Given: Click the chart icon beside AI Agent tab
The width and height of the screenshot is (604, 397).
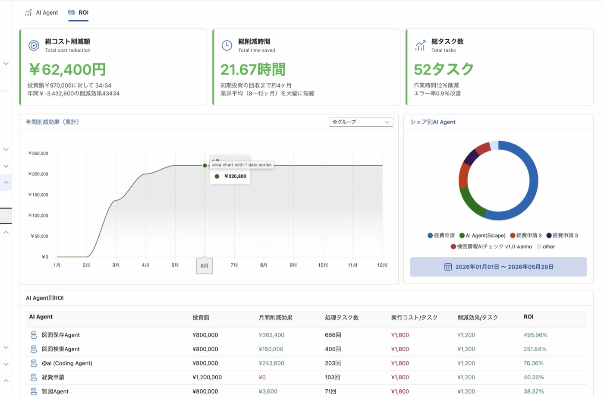Looking at the screenshot, I should (28, 13).
